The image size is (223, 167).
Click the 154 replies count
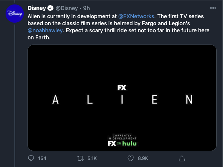tap(42, 158)
